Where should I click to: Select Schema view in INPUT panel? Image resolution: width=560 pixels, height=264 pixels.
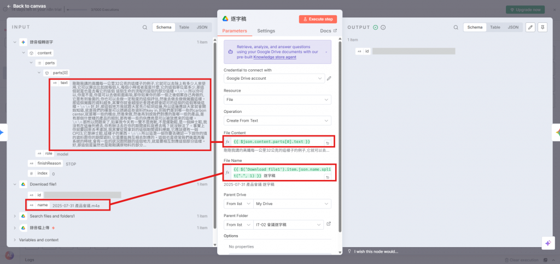(164, 27)
